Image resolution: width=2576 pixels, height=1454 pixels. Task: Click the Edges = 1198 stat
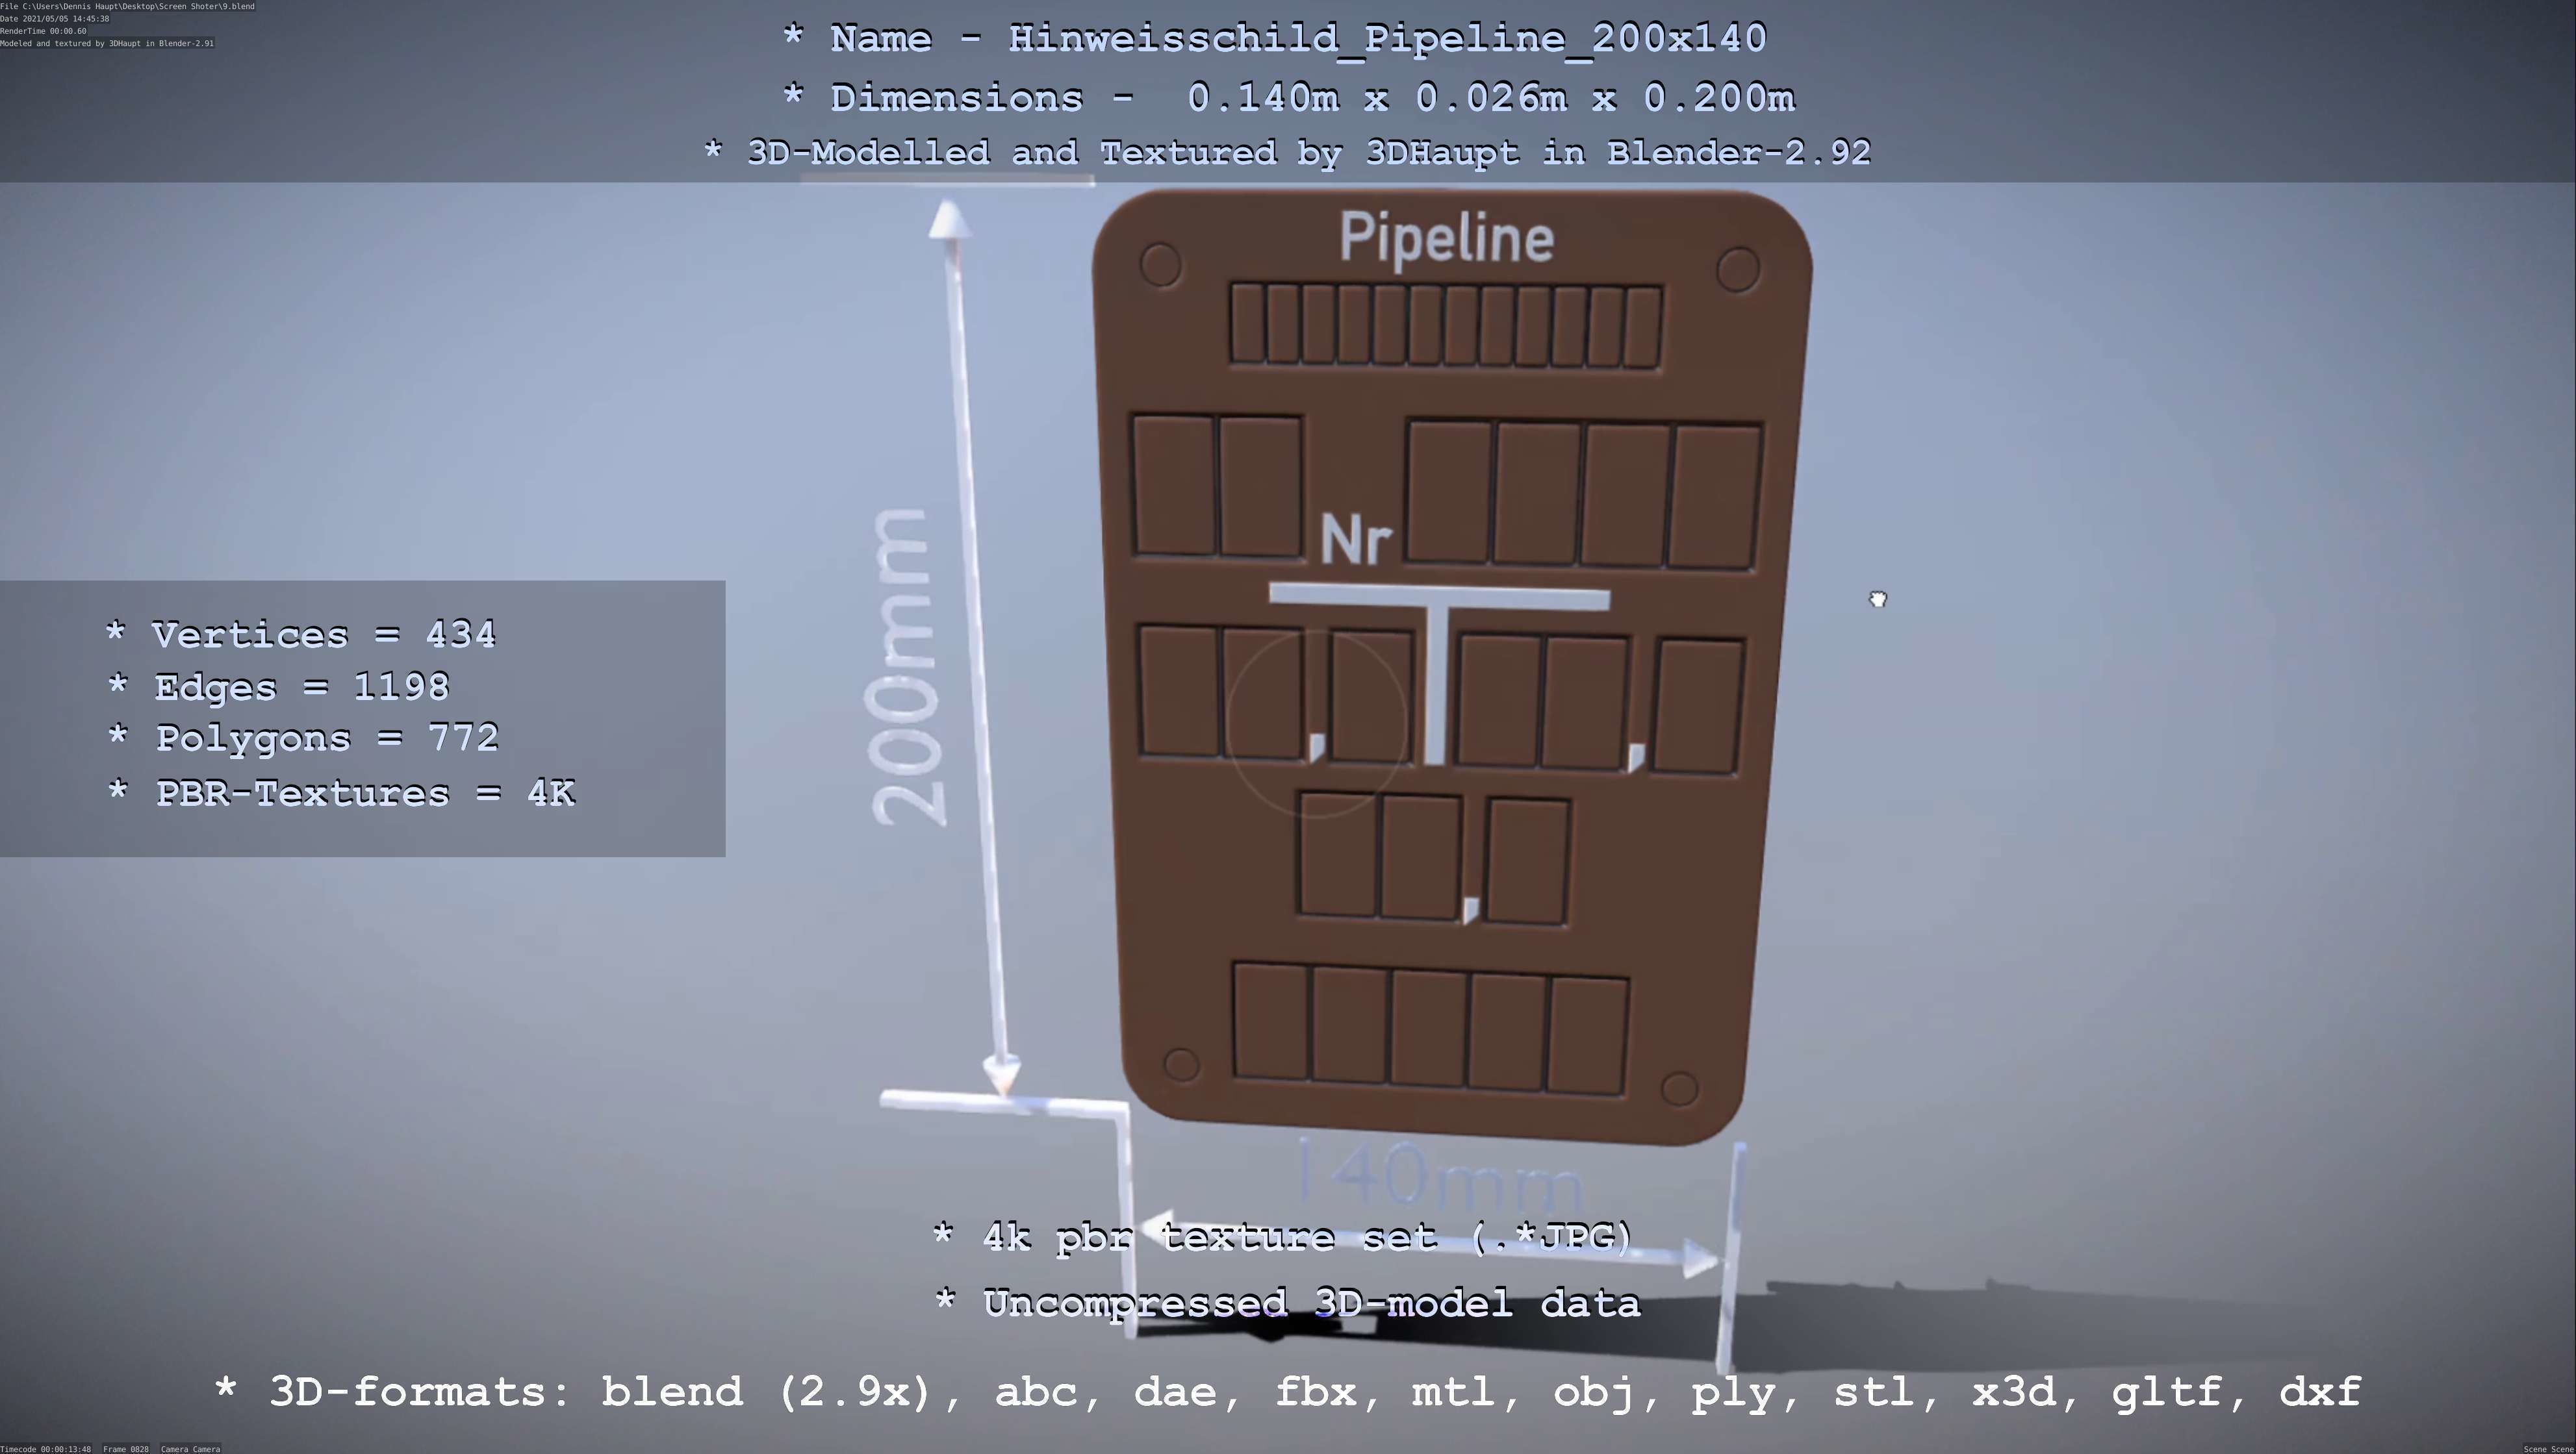tap(279, 688)
